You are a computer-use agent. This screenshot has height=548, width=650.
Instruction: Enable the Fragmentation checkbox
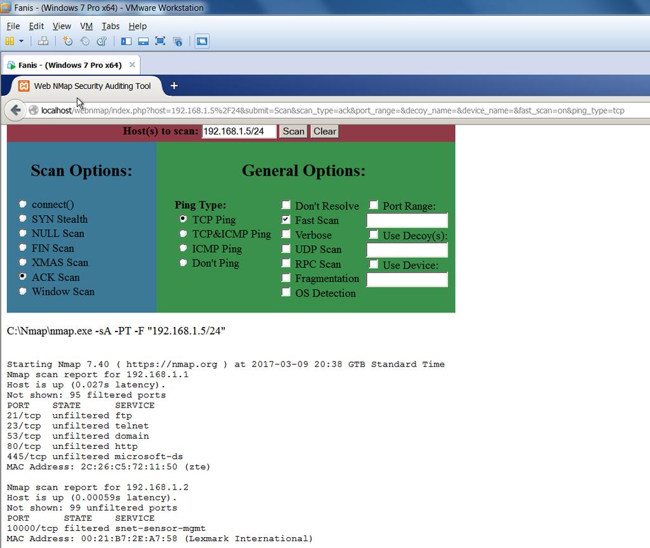[x=286, y=277]
